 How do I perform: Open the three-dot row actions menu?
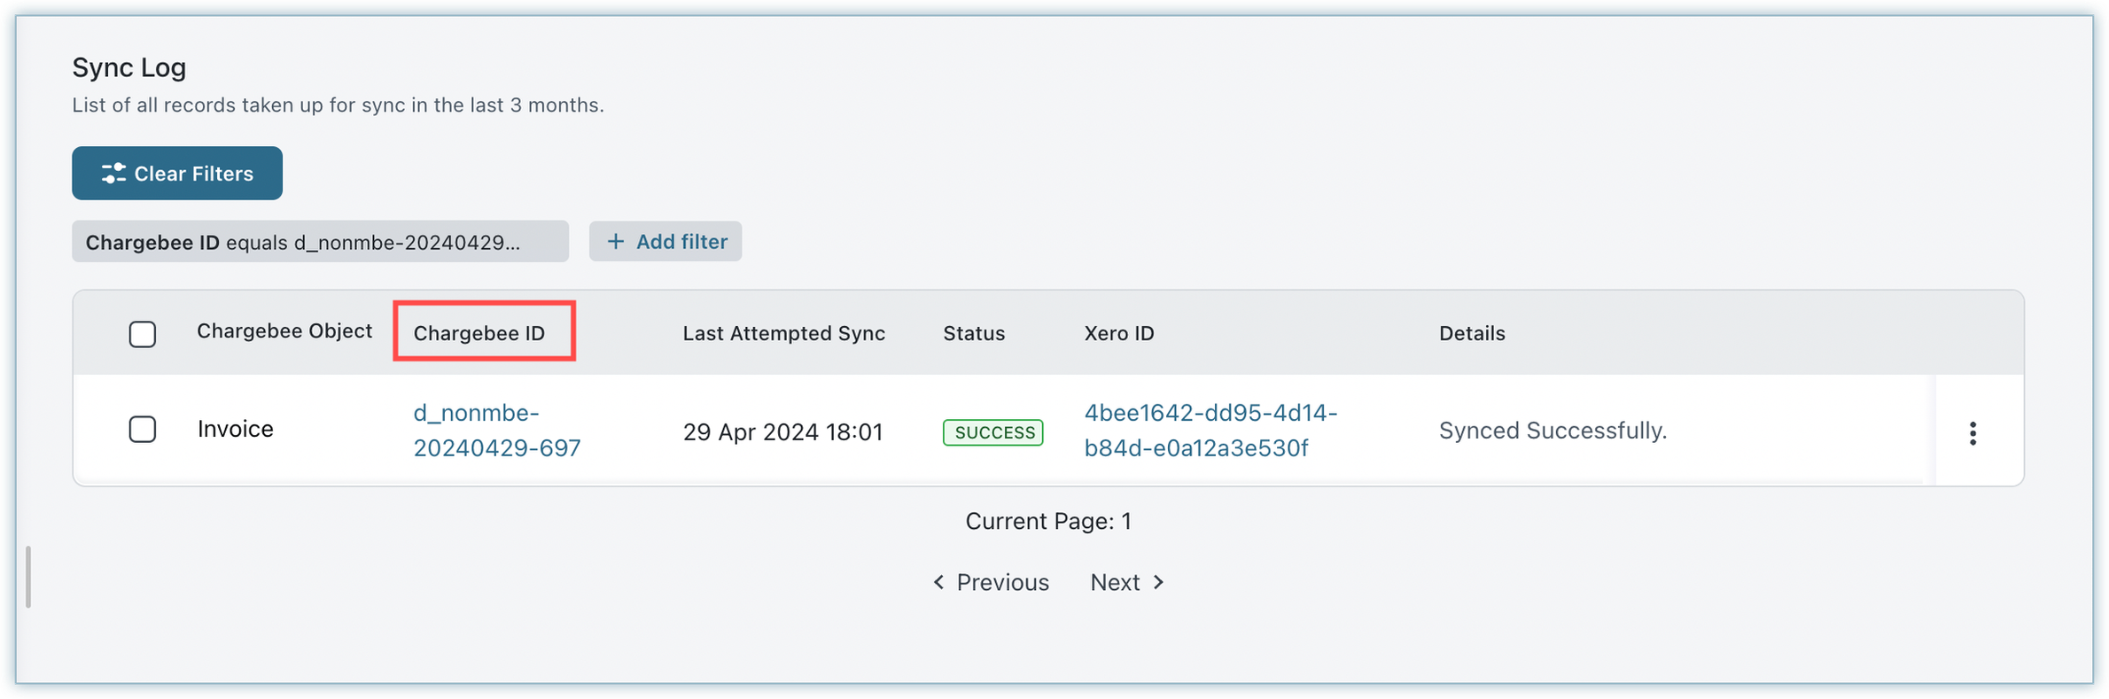pyautogui.click(x=1973, y=433)
